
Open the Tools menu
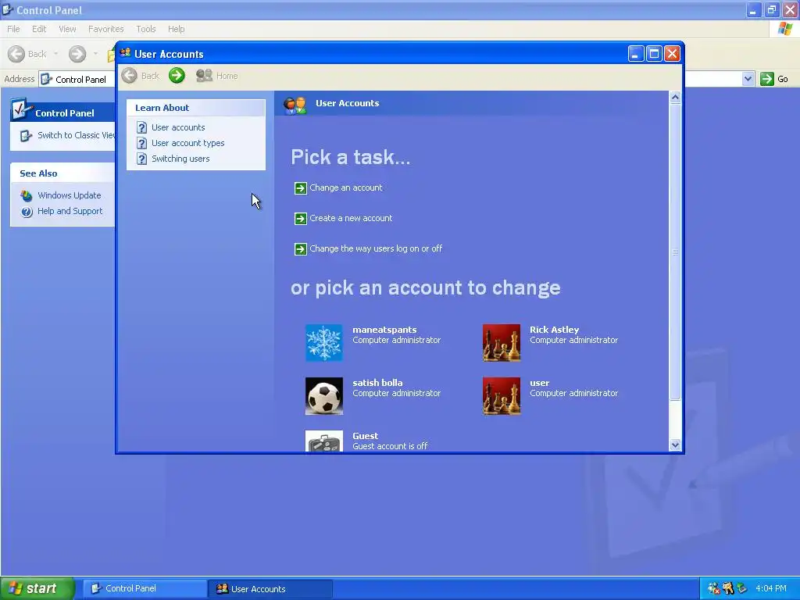click(x=146, y=29)
